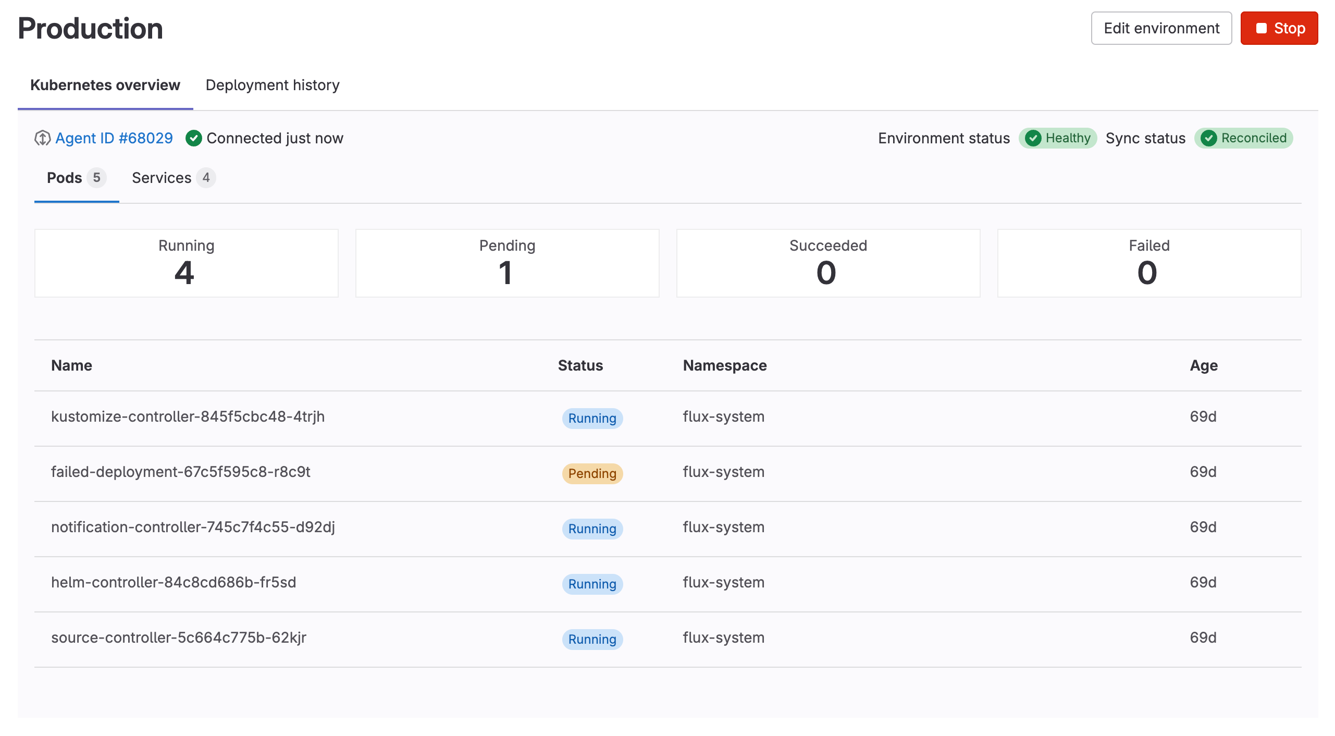1335x736 pixels.
Task: Expand the Pending pods summary card
Action: click(507, 262)
